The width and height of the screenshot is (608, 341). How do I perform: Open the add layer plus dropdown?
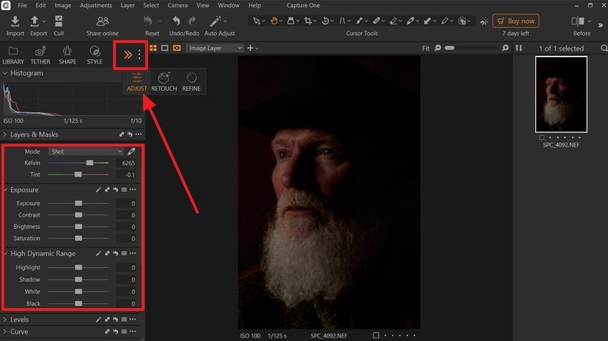coord(252,48)
